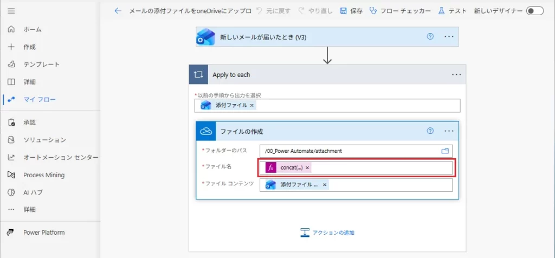Click the 承認 clipboard icon
This screenshot has height=258, width=555.
[x=11, y=122]
